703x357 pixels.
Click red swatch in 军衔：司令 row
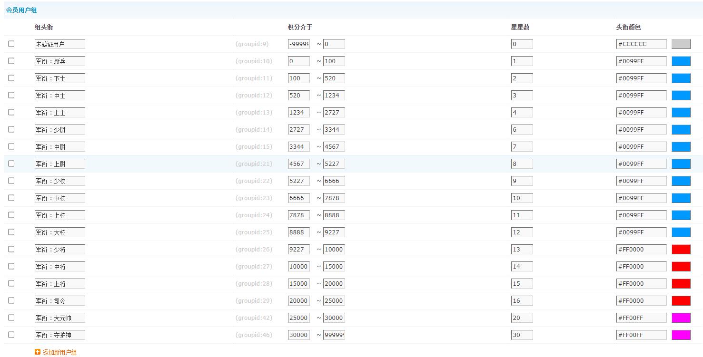[x=681, y=300]
